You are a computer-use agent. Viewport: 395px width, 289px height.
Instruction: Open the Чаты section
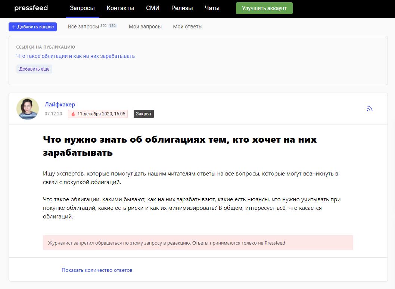point(212,8)
